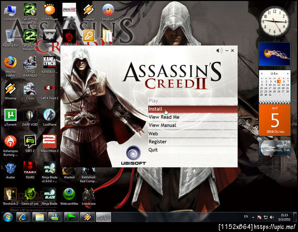Select the Kane & Lynch desktop icon

49,65
